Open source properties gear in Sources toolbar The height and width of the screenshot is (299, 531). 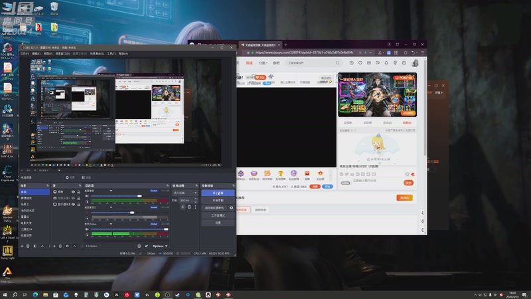tap(68, 246)
